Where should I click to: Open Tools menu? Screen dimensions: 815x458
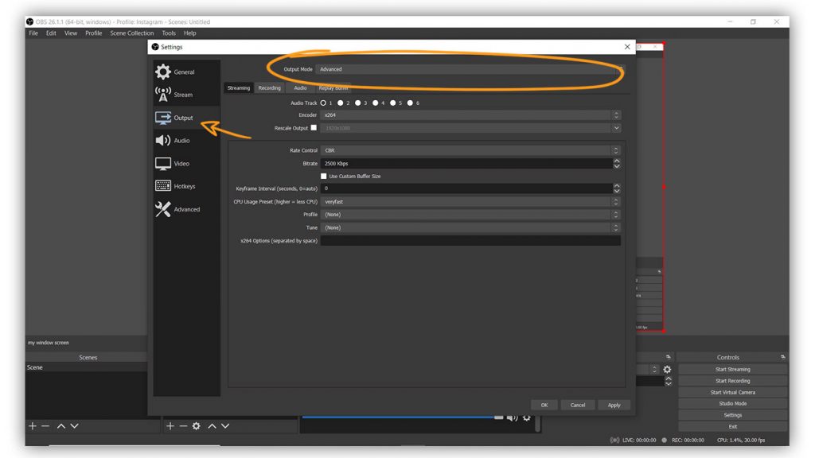169,33
